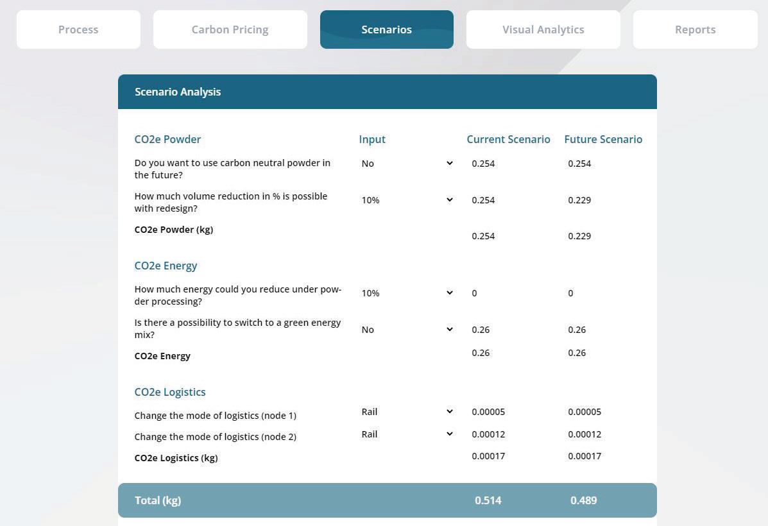
Task: Open the Reports tab
Action: click(x=695, y=30)
